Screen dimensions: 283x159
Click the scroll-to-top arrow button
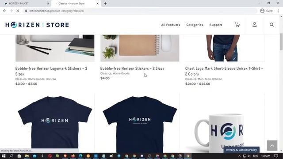(x=272, y=145)
